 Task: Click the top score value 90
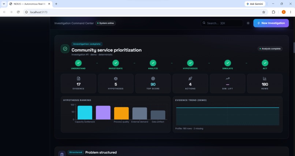point(153,84)
